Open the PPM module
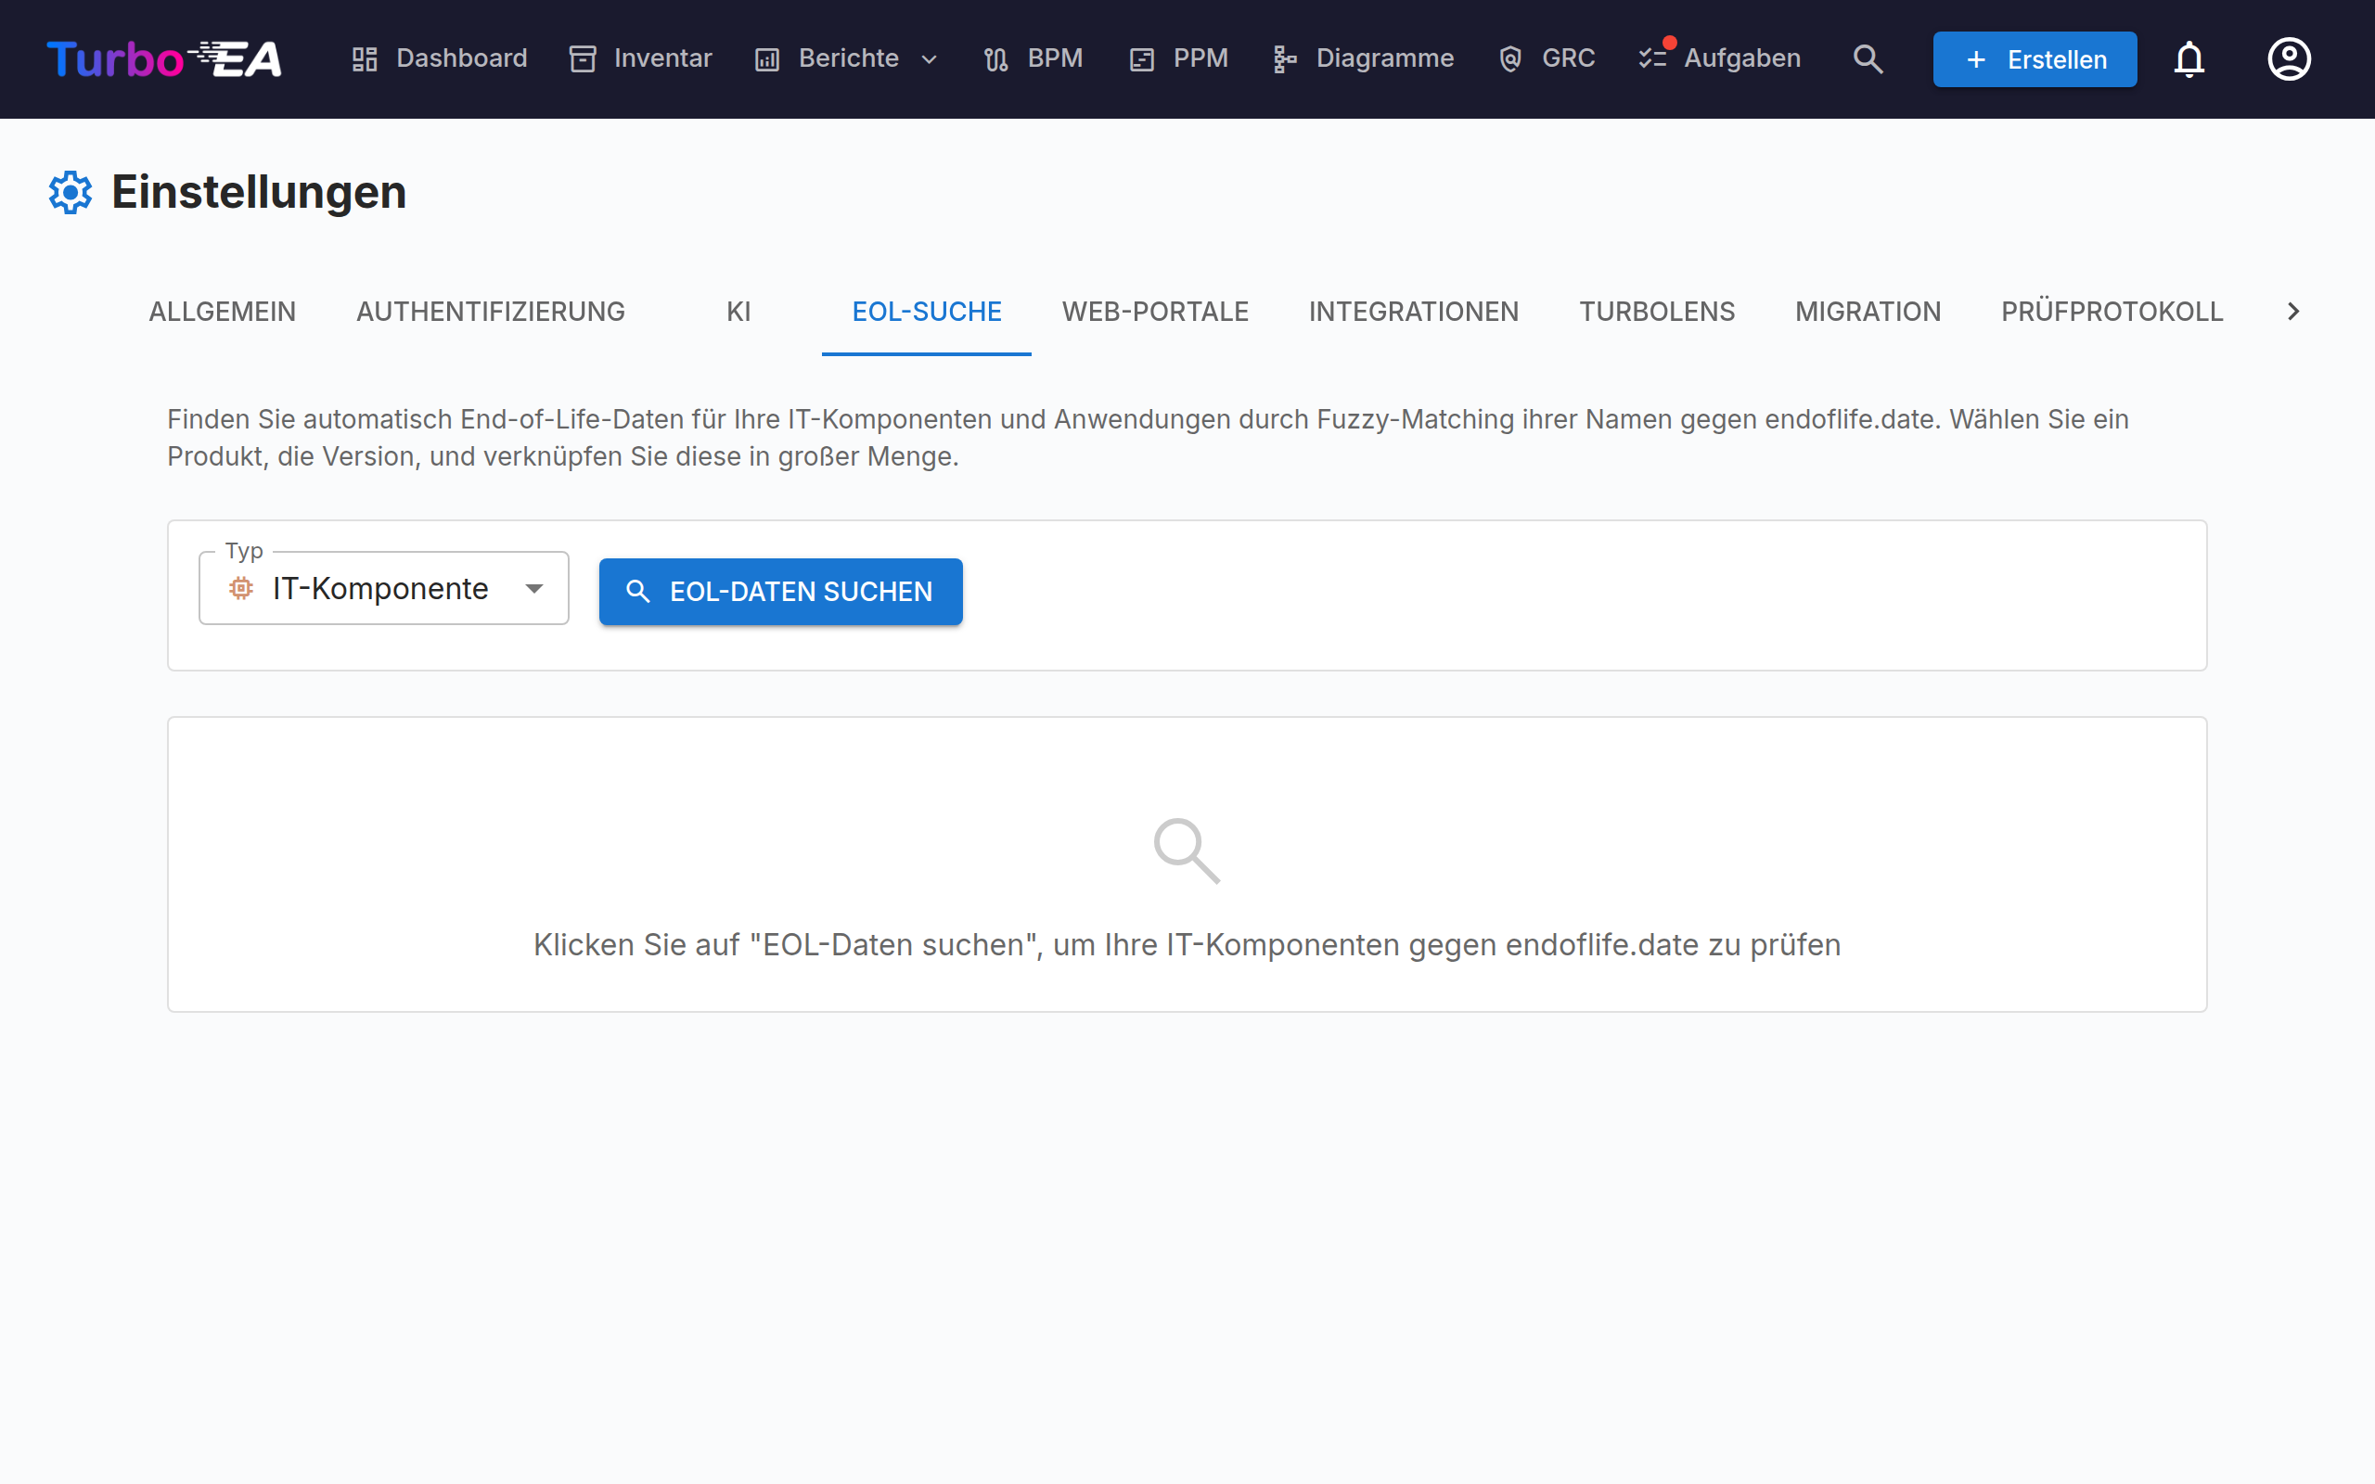This screenshot has width=2375, height=1484. point(1178,58)
